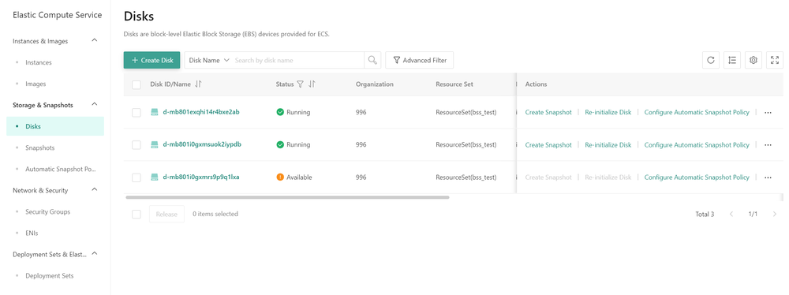Click the Total 3 text
Screen dimensions: 789x295
[705, 214]
